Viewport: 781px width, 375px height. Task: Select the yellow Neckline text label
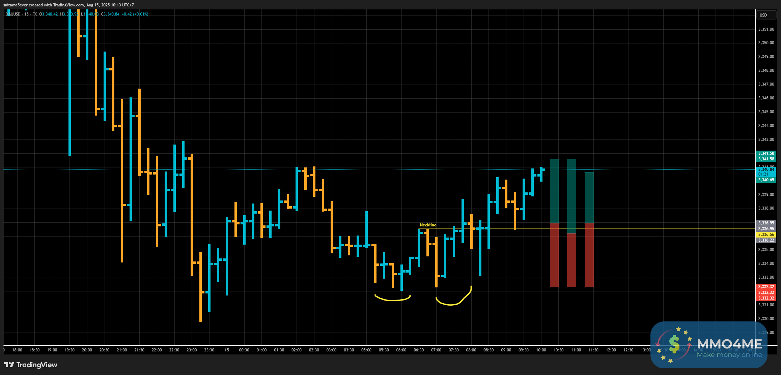pos(428,225)
